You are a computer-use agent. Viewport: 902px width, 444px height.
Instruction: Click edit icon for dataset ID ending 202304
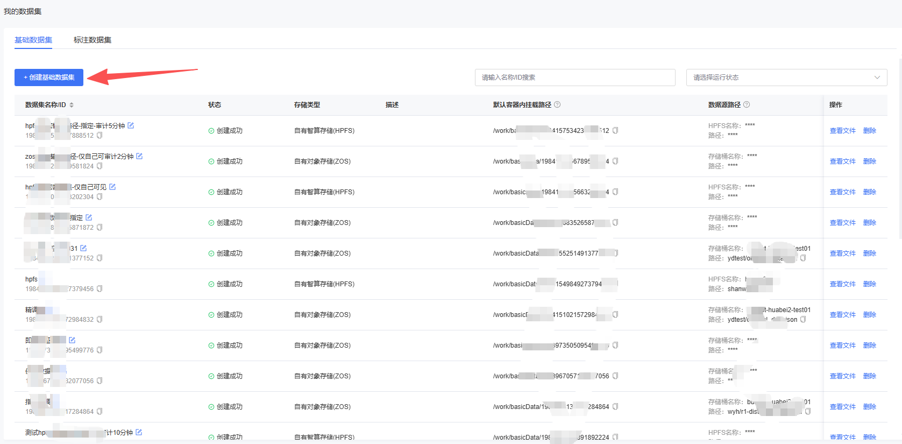tap(112, 187)
